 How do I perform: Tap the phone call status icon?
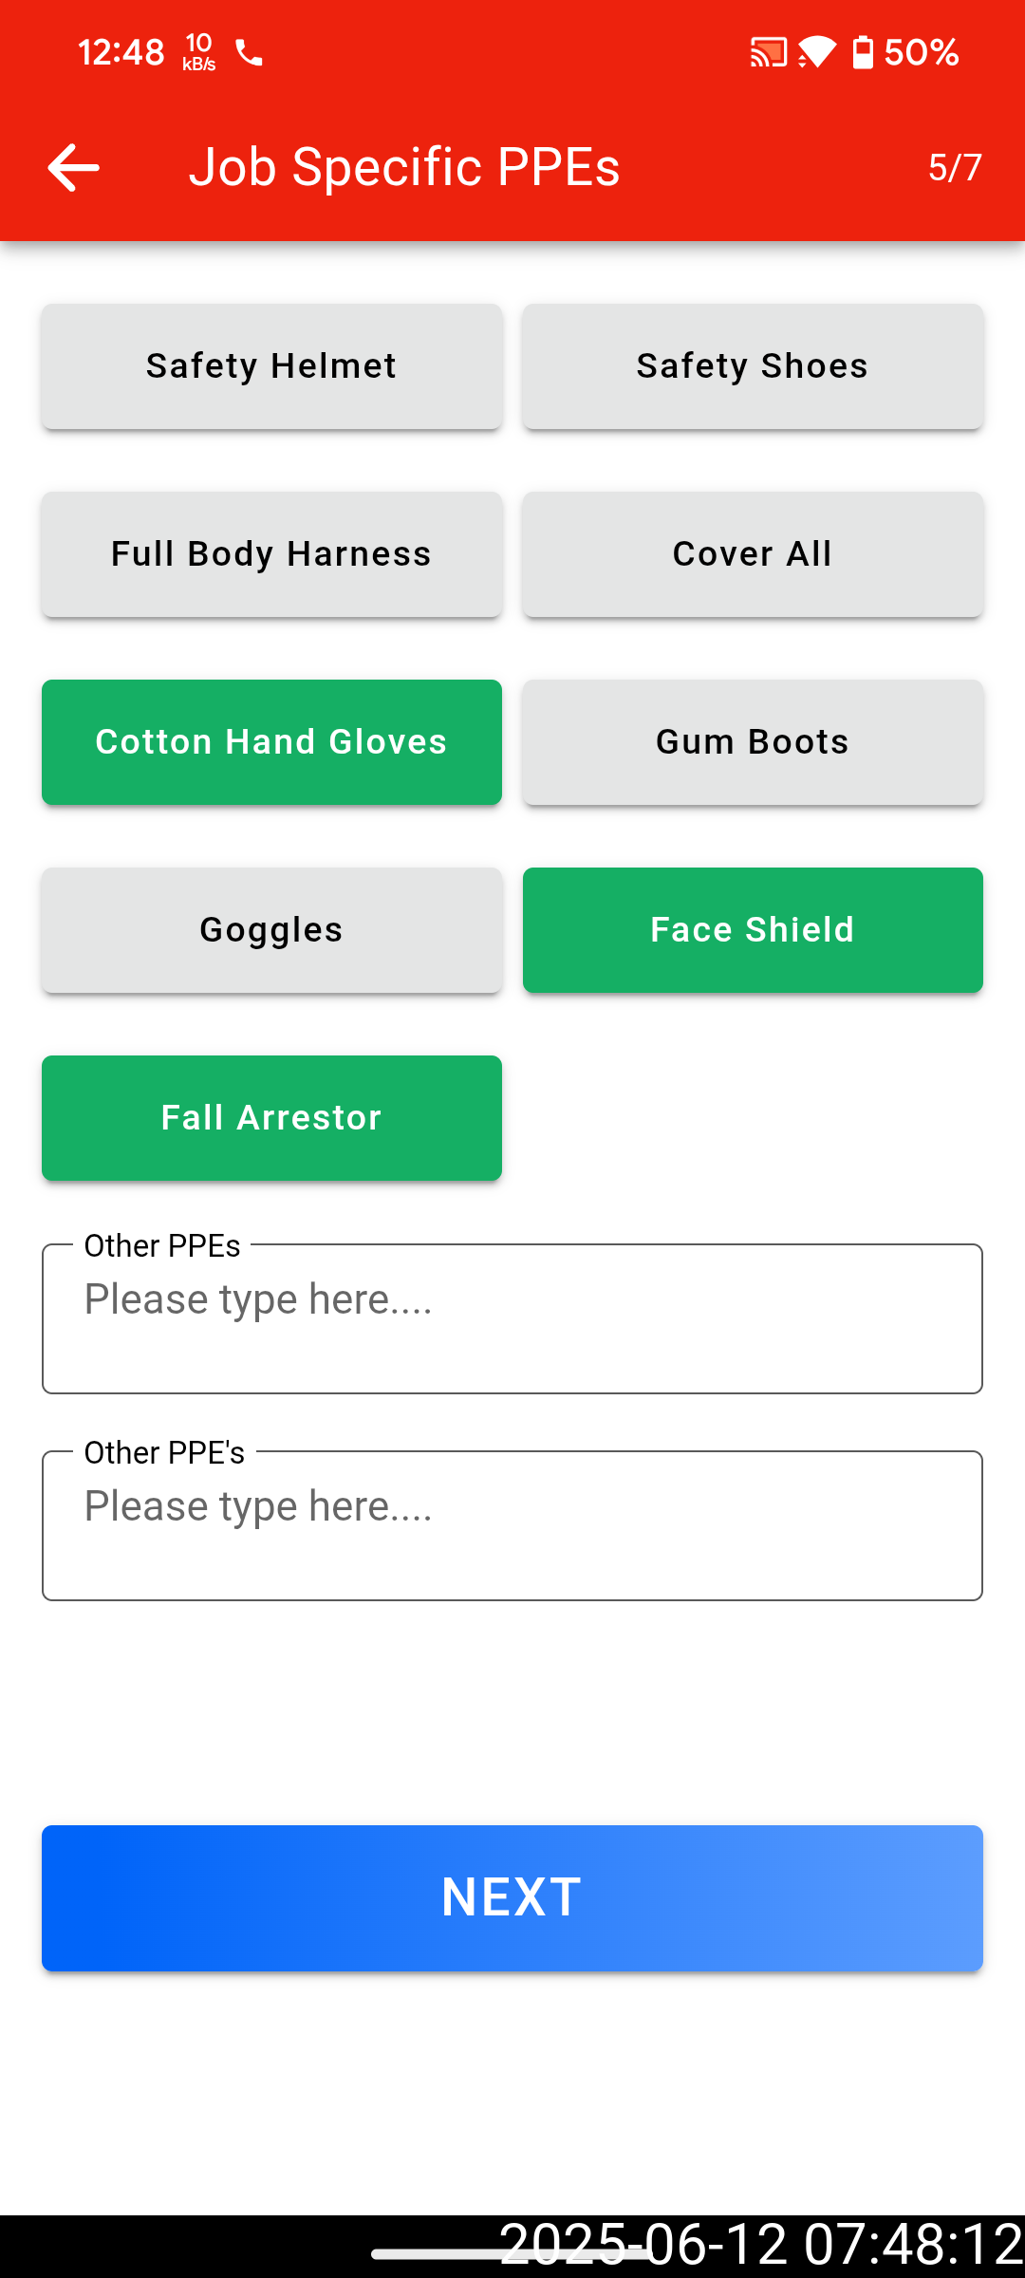point(249,53)
